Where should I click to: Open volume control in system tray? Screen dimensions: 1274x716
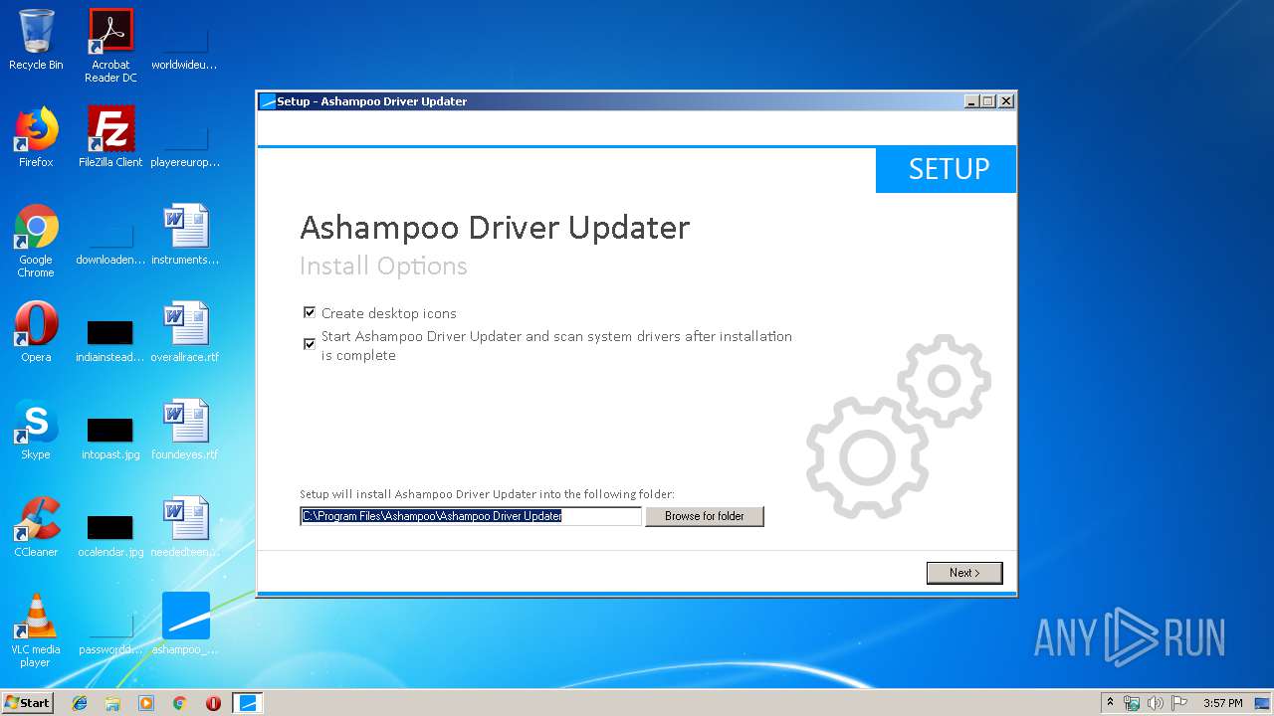tap(1156, 703)
